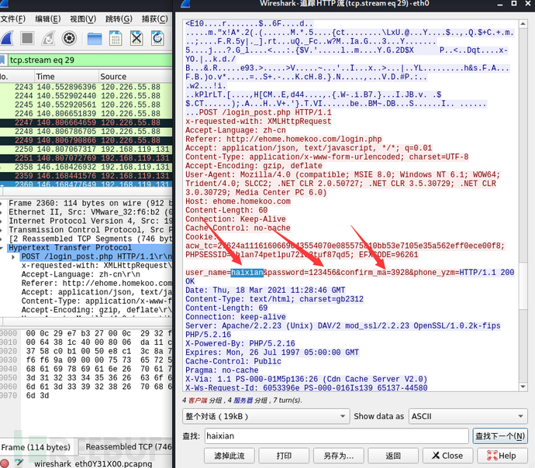Select packet 2243 in the packet list
535x468 pixels.
tap(86, 87)
